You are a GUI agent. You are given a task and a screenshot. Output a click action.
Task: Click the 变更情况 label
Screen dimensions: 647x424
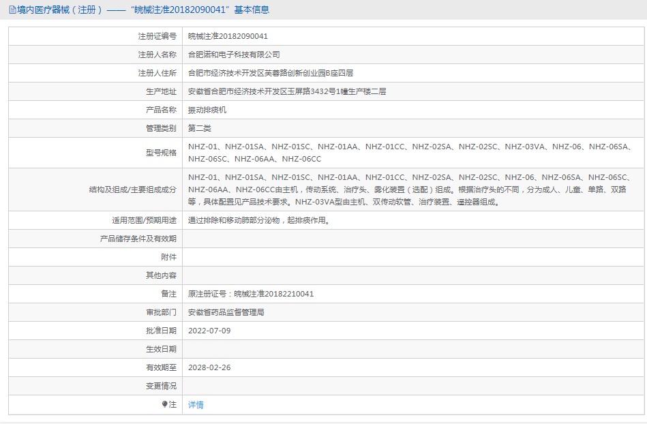pos(161,386)
